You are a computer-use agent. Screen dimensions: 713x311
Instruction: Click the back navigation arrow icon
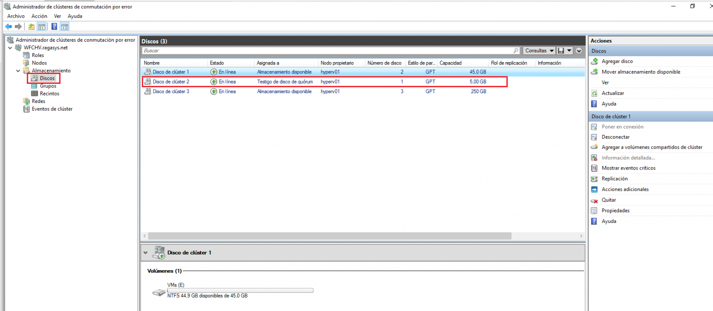(x=8, y=26)
